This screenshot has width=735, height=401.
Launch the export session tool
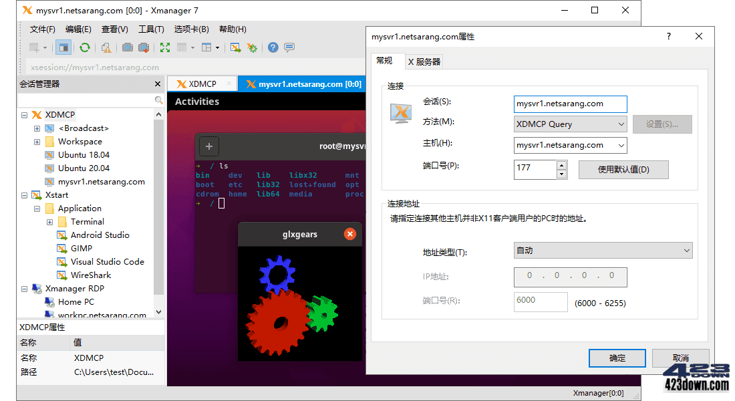pyautogui.click(x=235, y=47)
